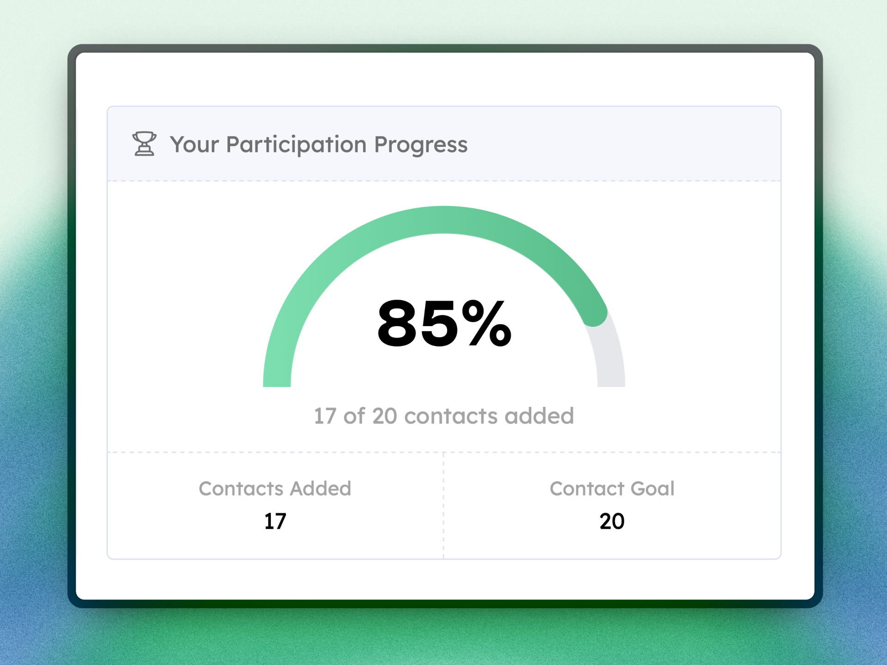The image size is (887, 665).
Task: Open the Your Participation Progress header
Action: pyautogui.click(x=319, y=144)
